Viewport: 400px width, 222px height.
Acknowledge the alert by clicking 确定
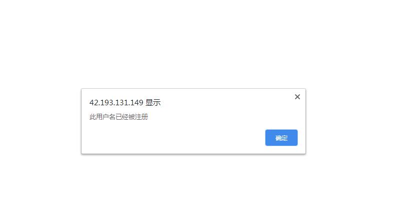[x=281, y=138]
